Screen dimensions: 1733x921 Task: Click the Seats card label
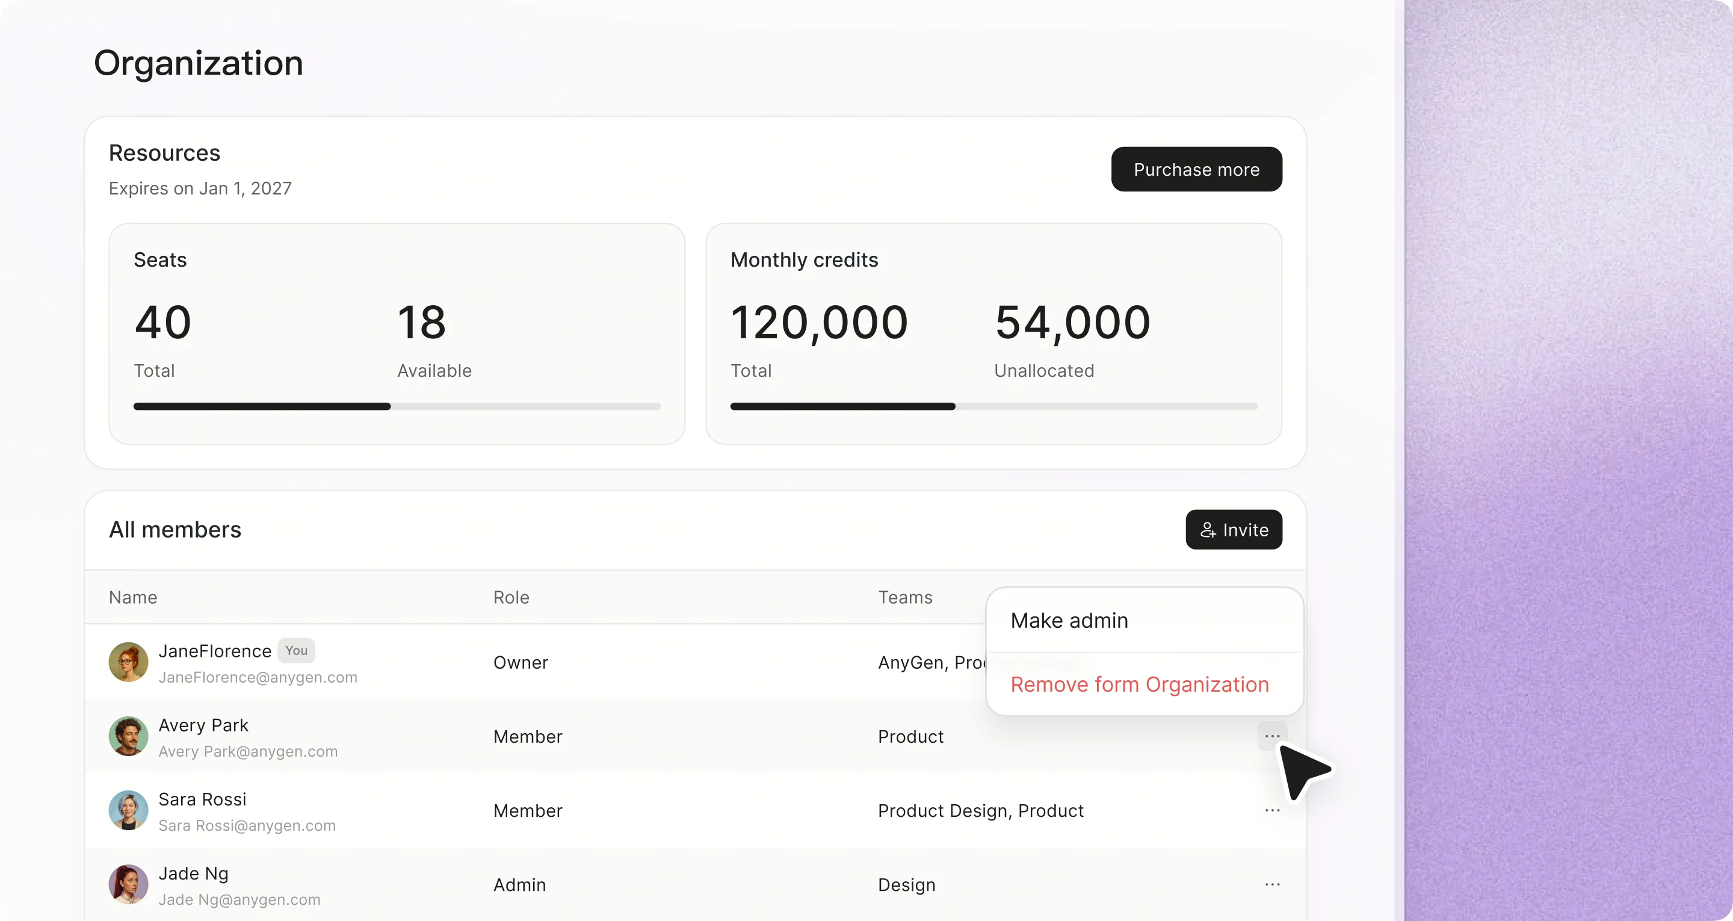pos(160,260)
